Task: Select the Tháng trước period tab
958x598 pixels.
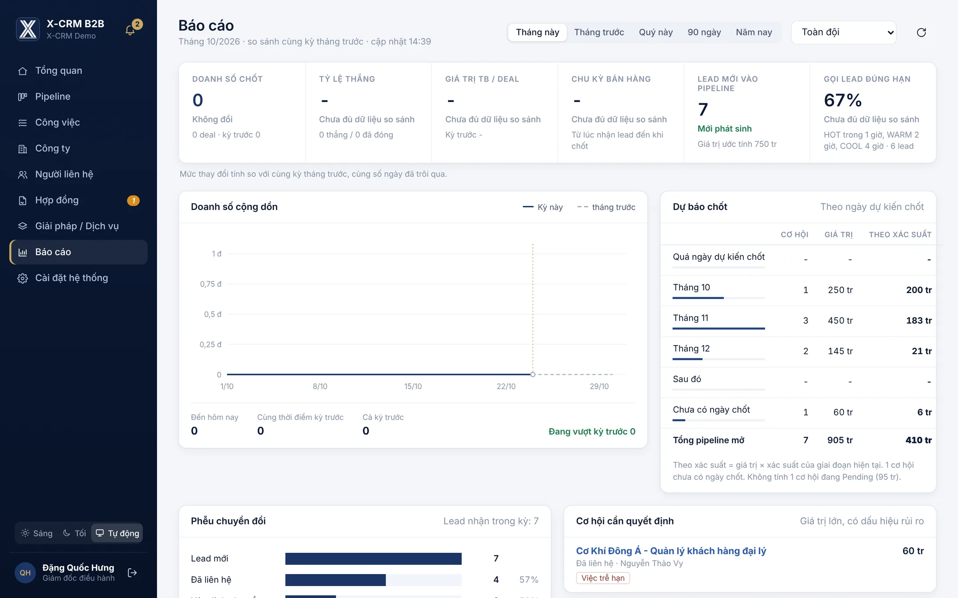Action: pyautogui.click(x=599, y=32)
